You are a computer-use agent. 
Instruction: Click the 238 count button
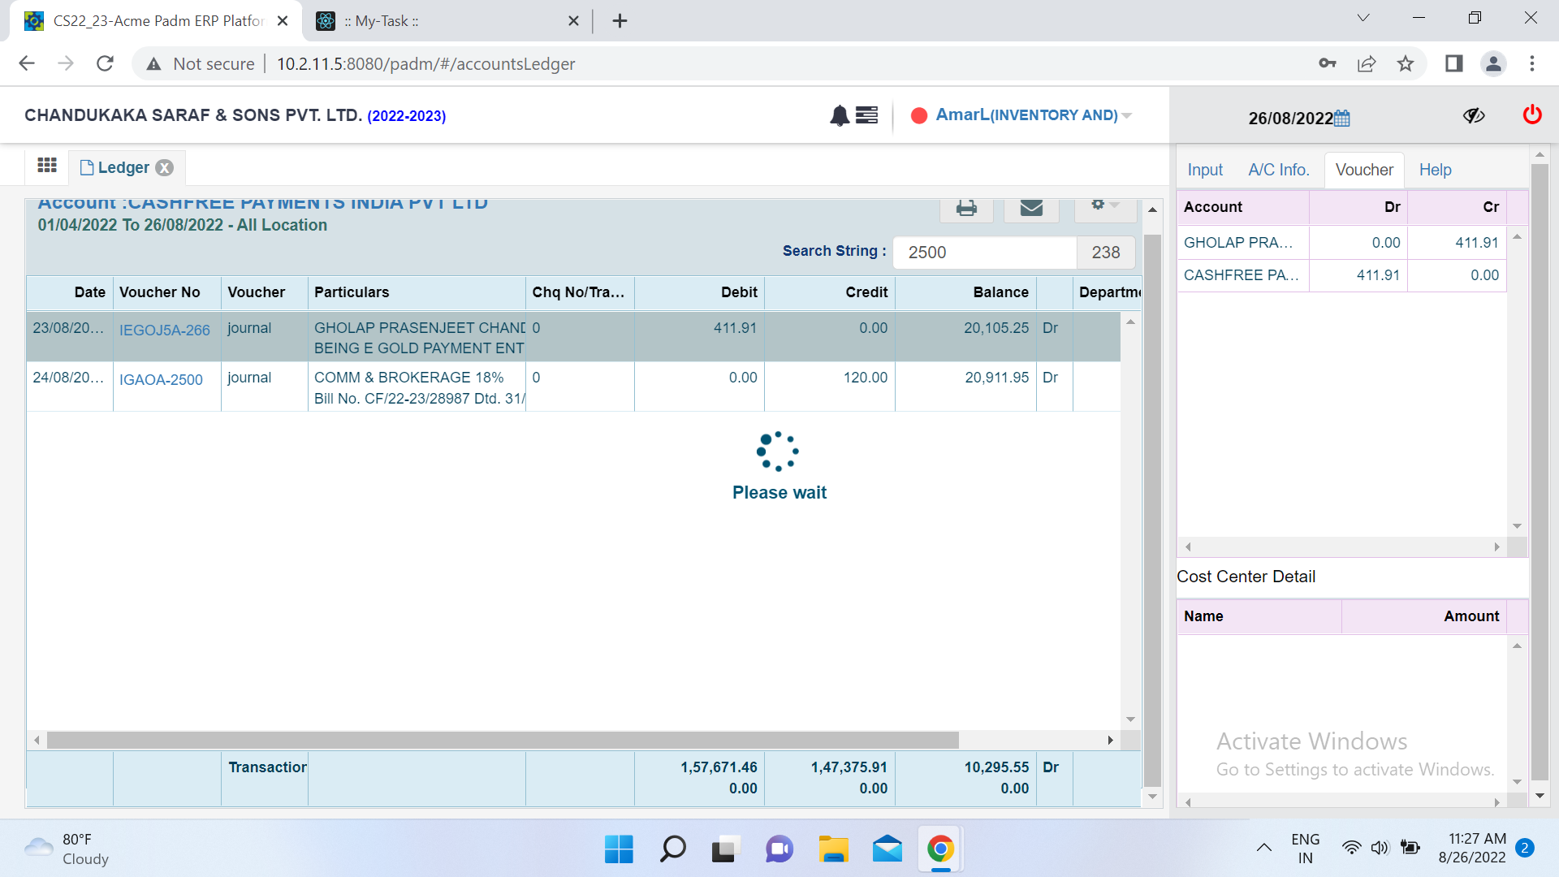(x=1106, y=253)
